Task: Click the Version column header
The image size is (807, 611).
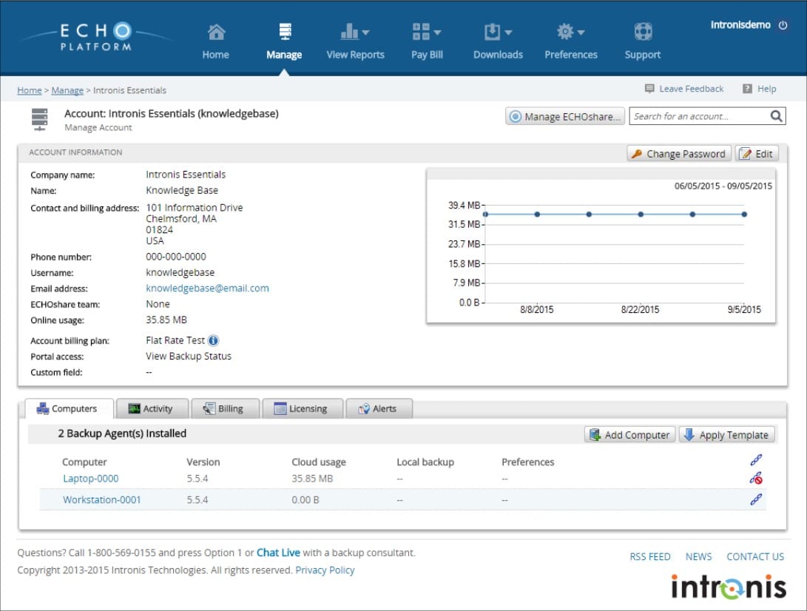Action: pyautogui.click(x=203, y=462)
